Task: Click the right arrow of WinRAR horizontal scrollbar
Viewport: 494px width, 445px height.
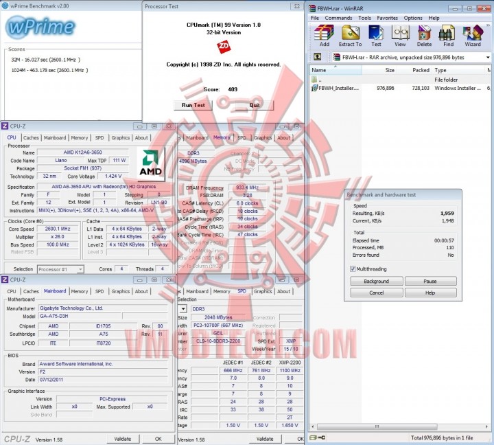Action: [x=487, y=426]
